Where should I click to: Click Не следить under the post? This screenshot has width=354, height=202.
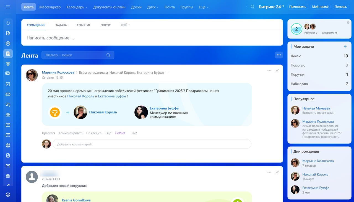pyautogui.click(x=94, y=133)
